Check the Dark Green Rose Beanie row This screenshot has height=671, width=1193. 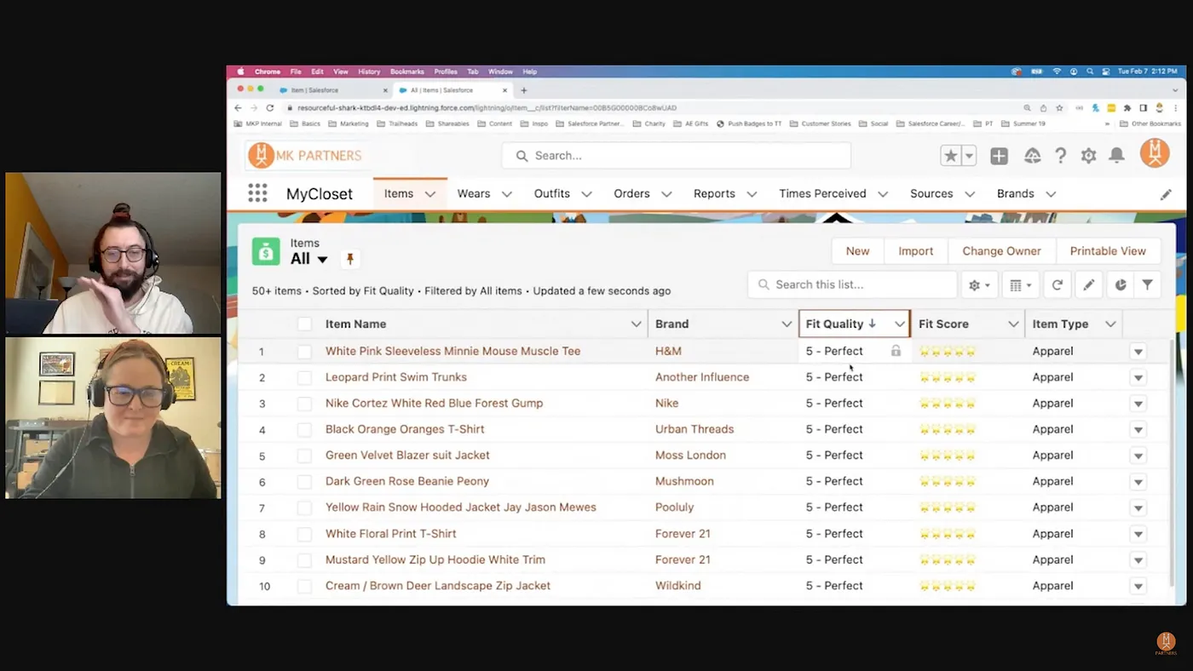(304, 482)
